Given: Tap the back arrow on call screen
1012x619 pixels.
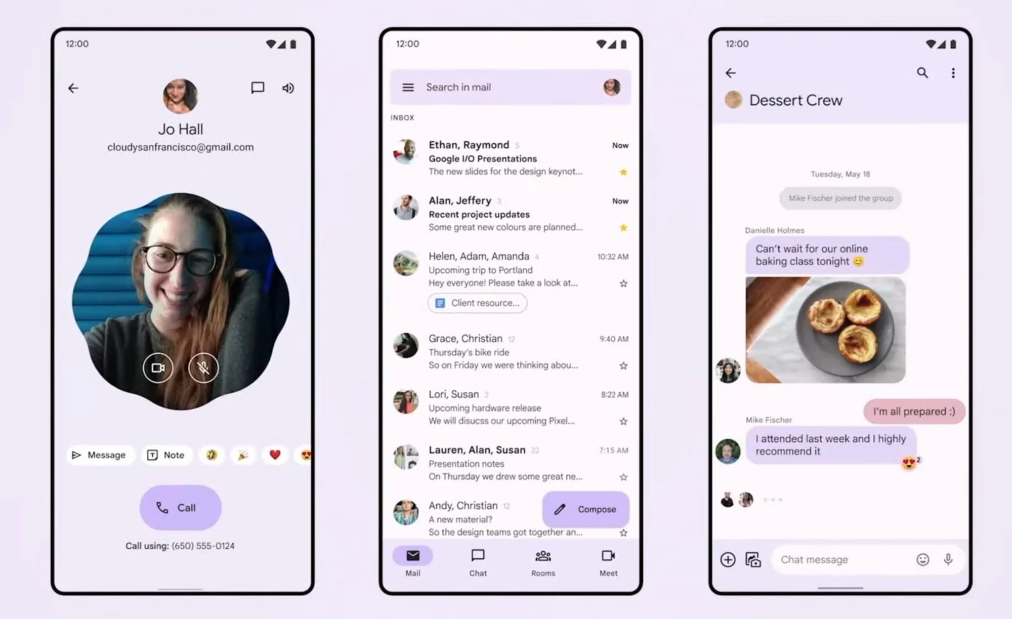Looking at the screenshot, I should 73,88.
